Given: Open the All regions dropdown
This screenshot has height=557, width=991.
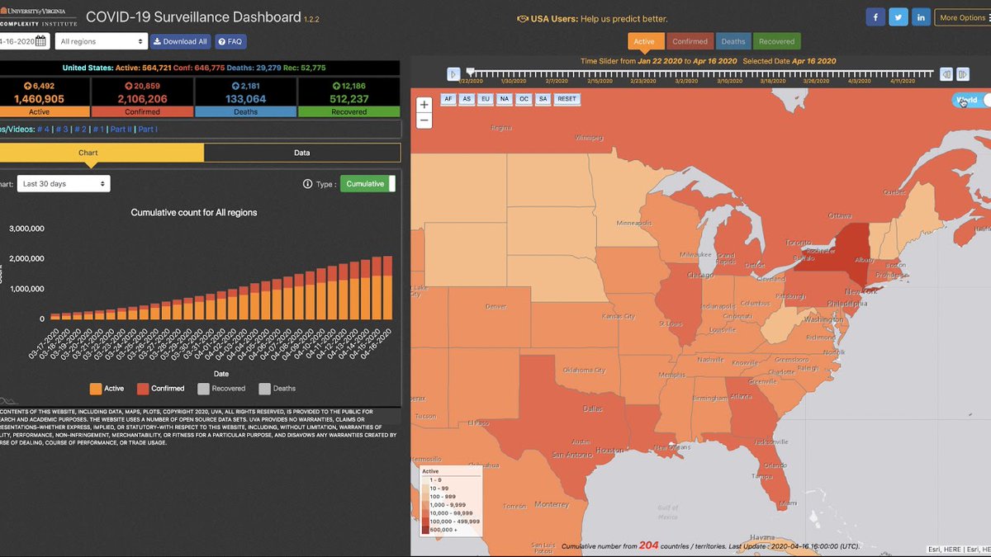Looking at the screenshot, I should (101, 41).
